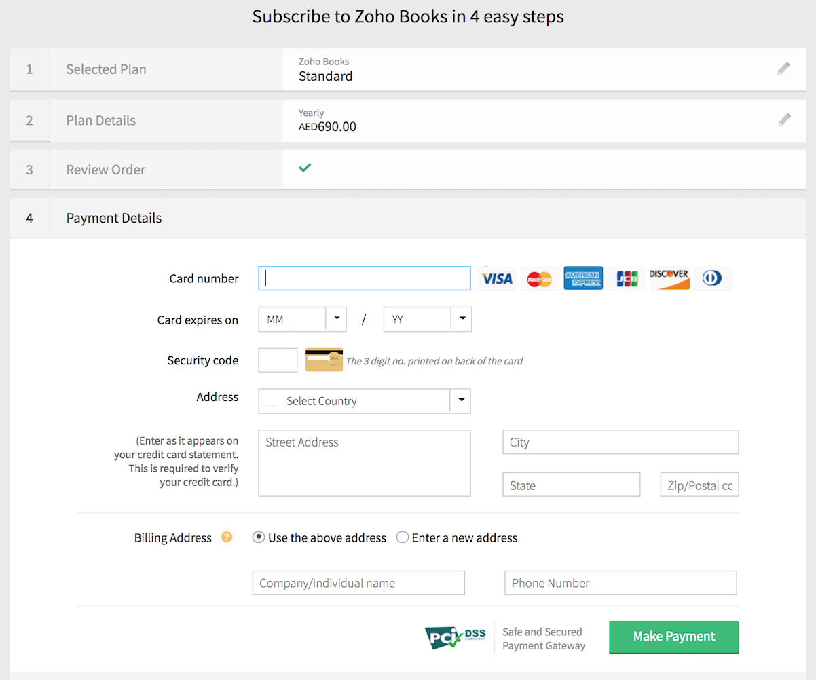Click the Phone Number field
This screenshot has width=816, height=680.
(x=620, y=583)
